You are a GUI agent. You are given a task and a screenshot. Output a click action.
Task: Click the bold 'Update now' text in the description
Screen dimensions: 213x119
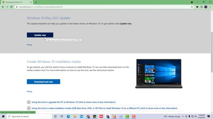pos(125,23)
